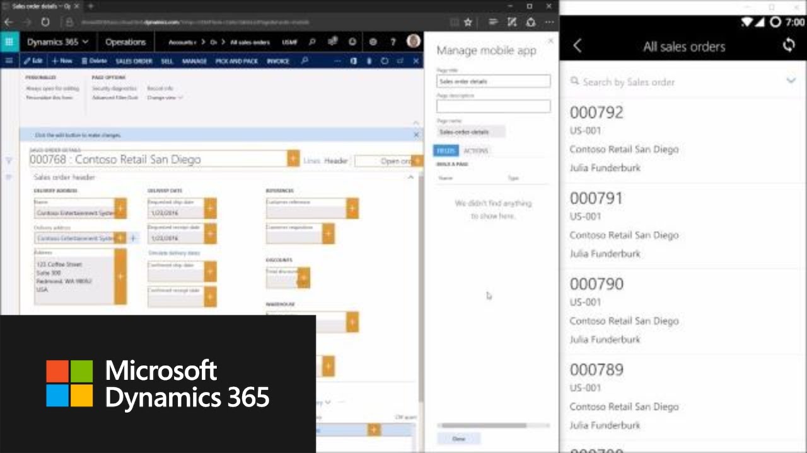Screen dimensions: 807x453
Task: Click the Lines view link
Action: (x=311, y=161)
